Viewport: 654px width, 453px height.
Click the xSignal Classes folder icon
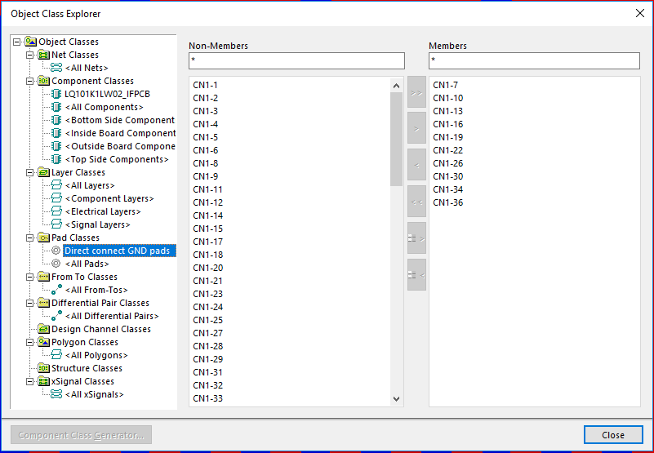43,381
